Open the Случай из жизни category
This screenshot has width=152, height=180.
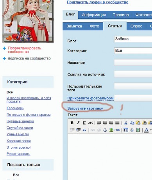20,128
